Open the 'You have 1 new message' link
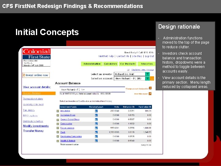 click(142, 70)
